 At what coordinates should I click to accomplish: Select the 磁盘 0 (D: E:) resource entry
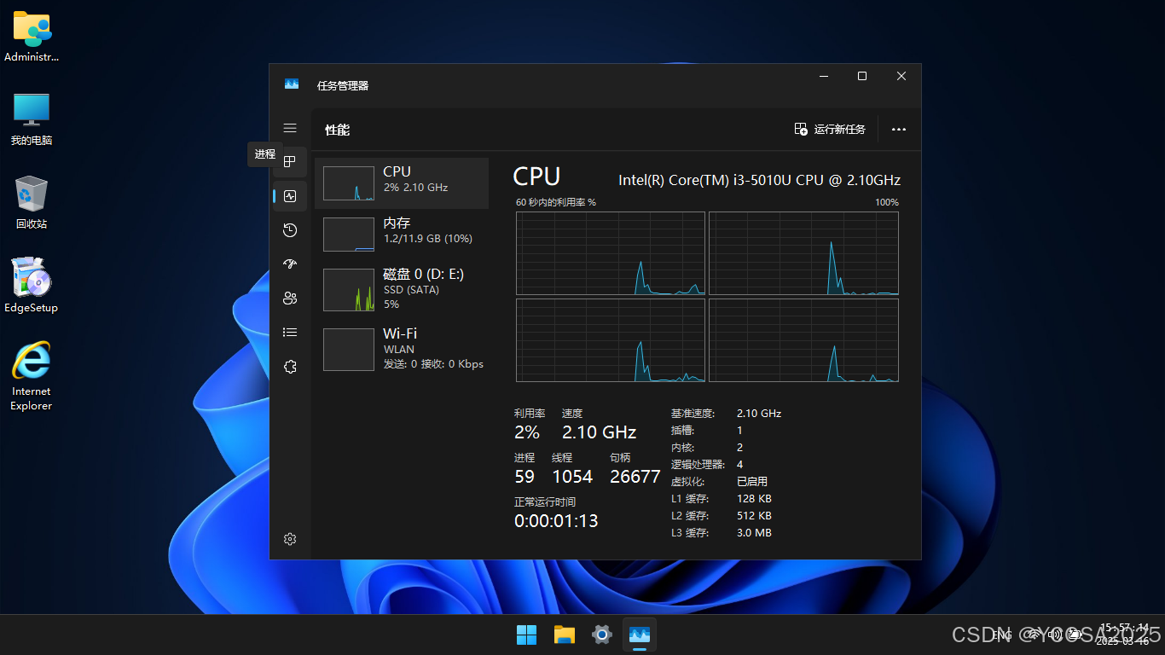(x=402, y=289)
